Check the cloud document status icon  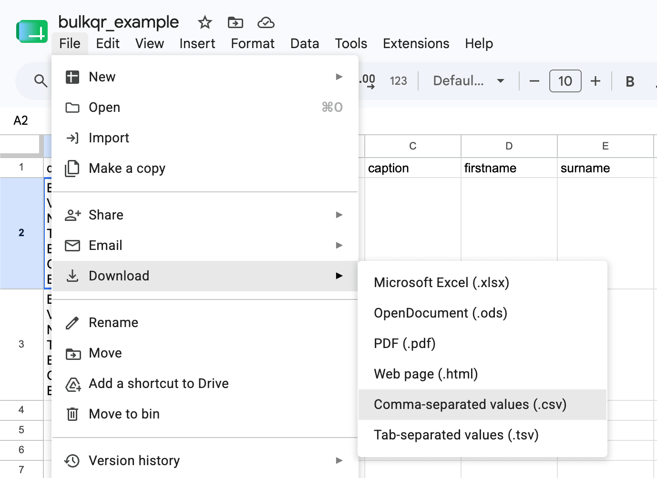[266, 22]
